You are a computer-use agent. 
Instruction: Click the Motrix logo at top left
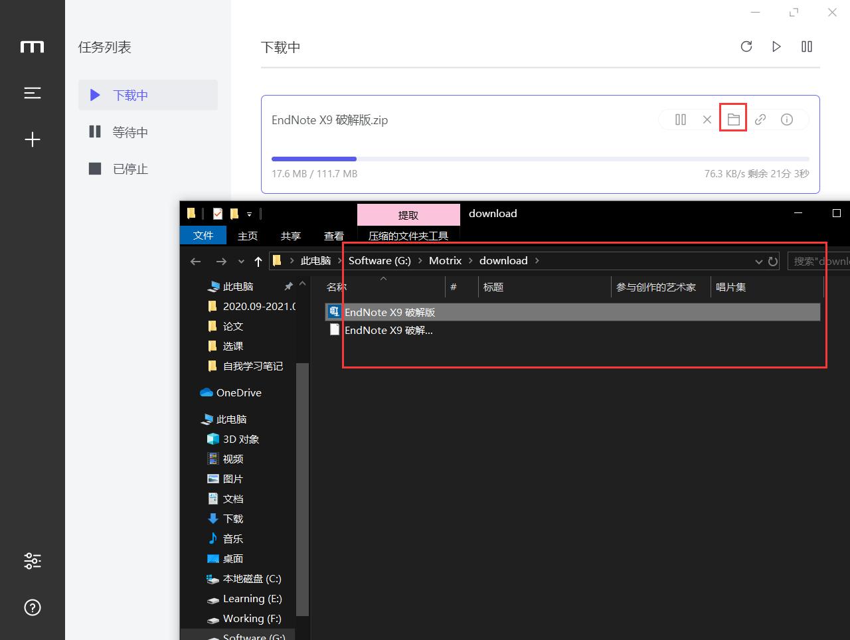[x=32, y=46]
